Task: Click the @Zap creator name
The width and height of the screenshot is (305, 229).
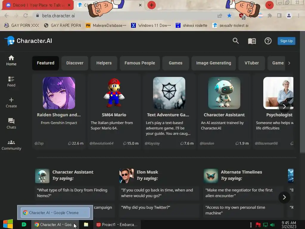Action: pyautogui.click(x=39, y=143)
